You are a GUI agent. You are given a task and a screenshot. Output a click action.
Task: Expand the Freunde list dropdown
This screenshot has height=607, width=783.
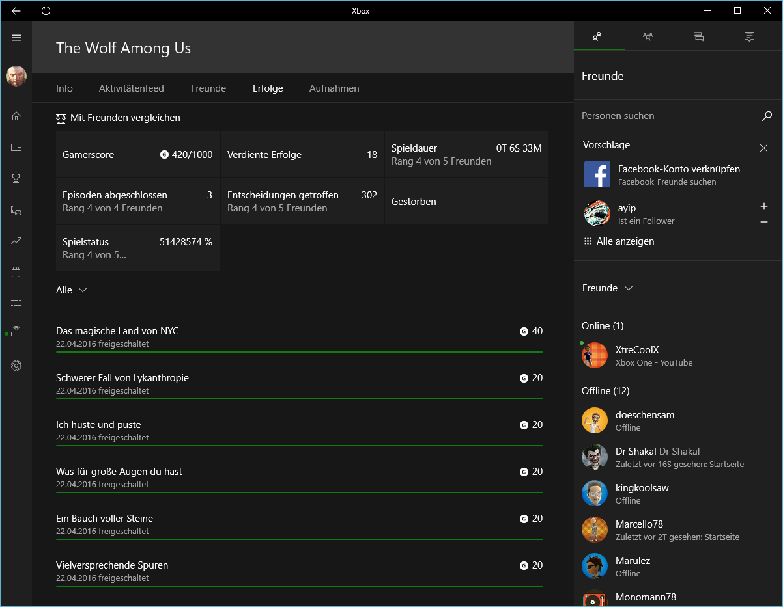(607, 288)
